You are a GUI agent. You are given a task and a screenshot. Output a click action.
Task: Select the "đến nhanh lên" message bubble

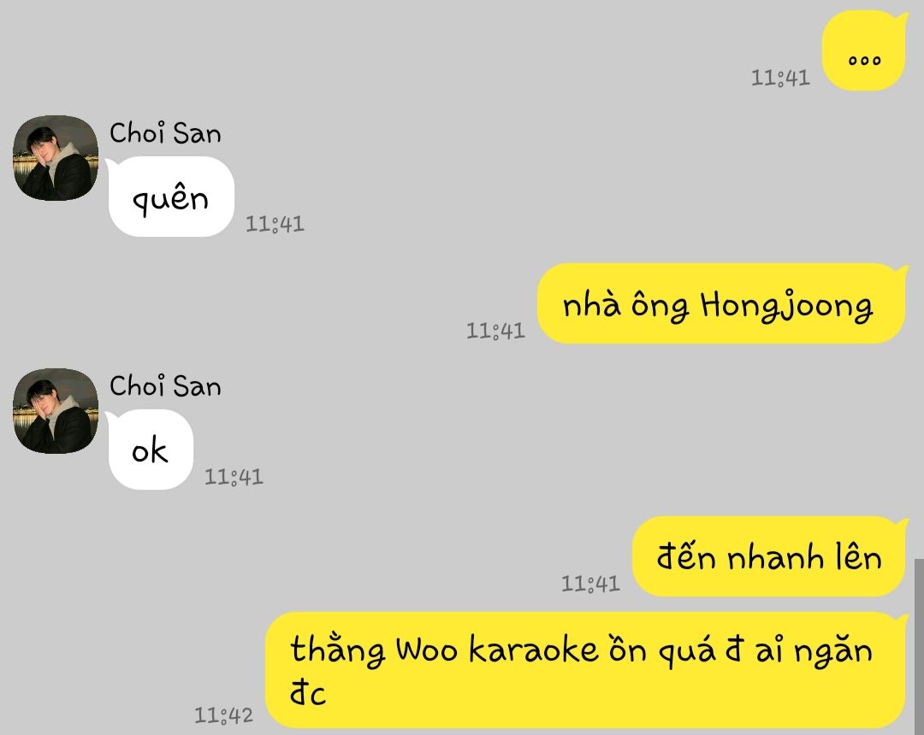coord(770,556)
